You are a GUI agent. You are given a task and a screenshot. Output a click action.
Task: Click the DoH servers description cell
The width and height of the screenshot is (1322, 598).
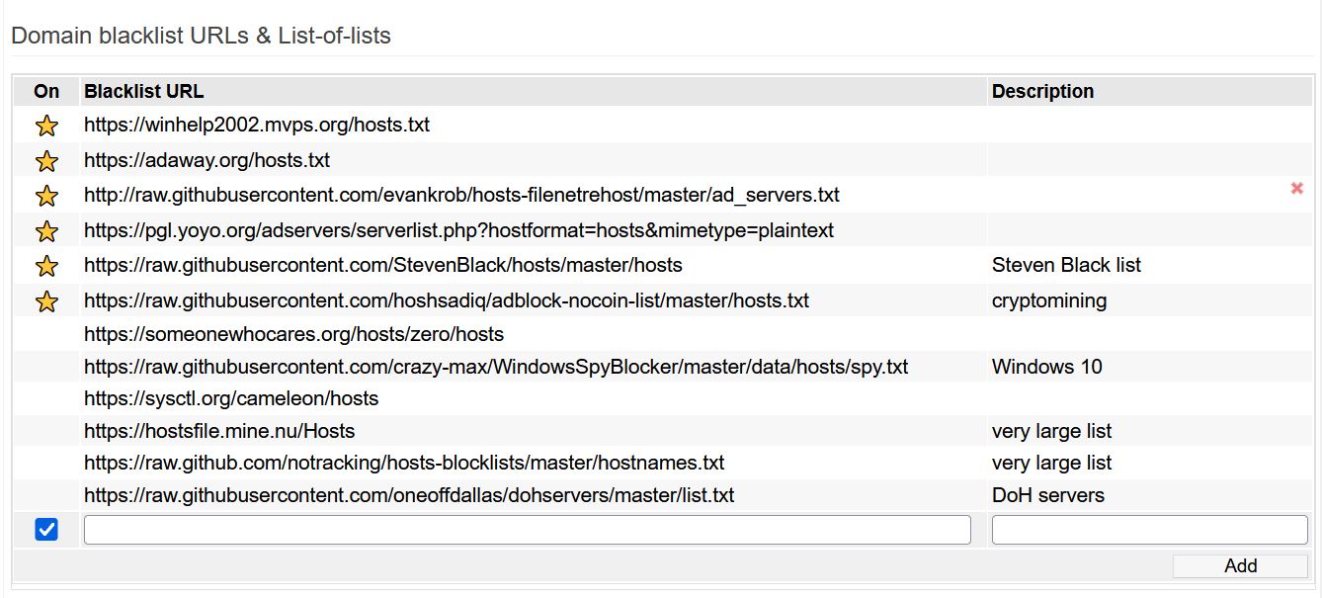(x=1047, y=495)
